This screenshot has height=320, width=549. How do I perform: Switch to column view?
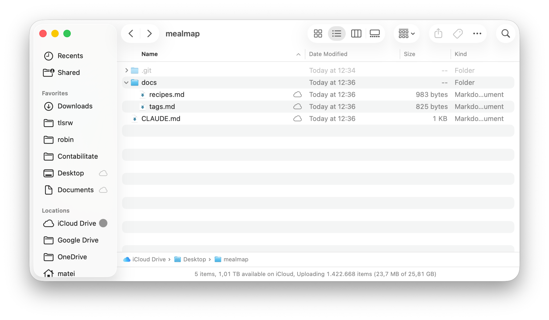coord(356,34)
